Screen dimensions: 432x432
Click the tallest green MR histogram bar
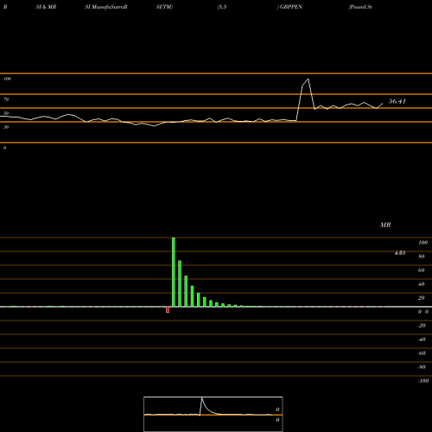click(174, 272)
